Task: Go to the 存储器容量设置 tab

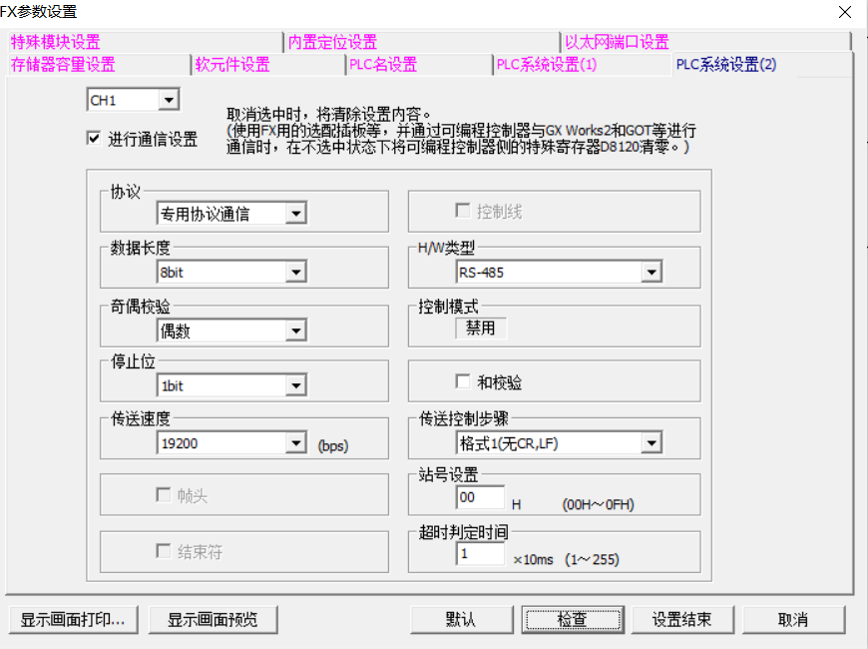Action: [63, 65]
